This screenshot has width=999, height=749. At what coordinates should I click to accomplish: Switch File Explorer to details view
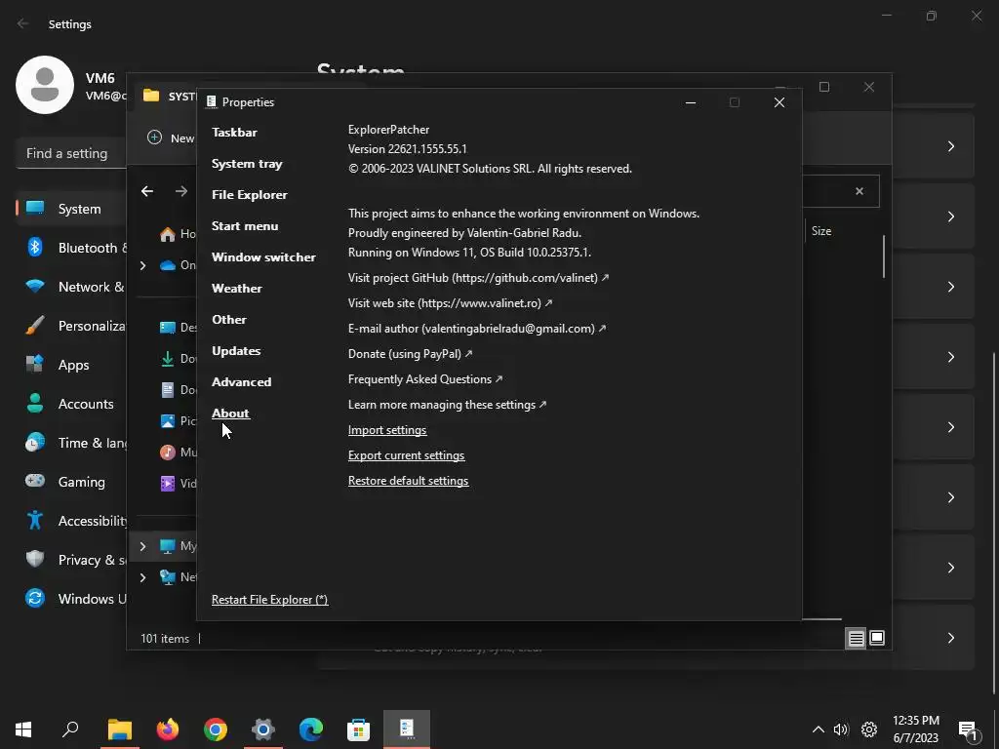pos(857,638)
